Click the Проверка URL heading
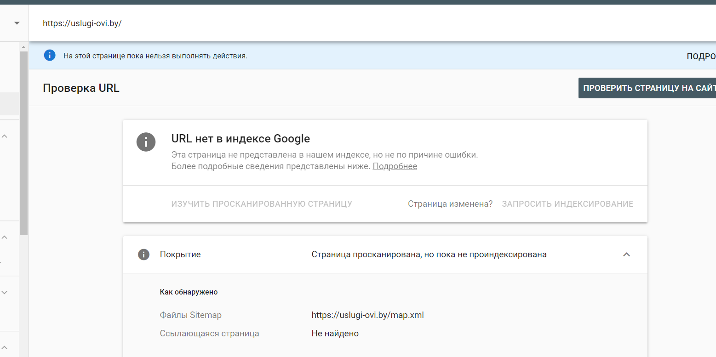This screenshot has width=716, height=357. (81, 88)
